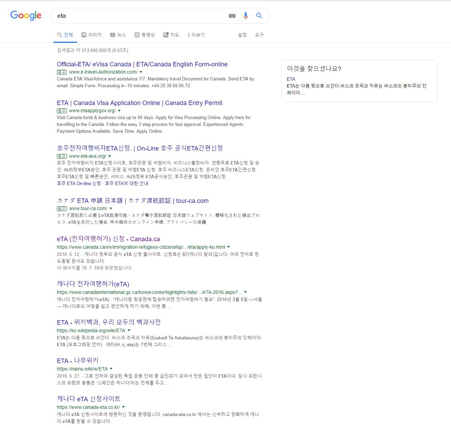
Task: Click the www.etaapplygov.org URL text
Action: 93,111
